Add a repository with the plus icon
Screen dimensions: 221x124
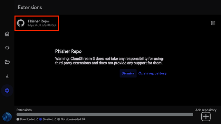(206, 116)
